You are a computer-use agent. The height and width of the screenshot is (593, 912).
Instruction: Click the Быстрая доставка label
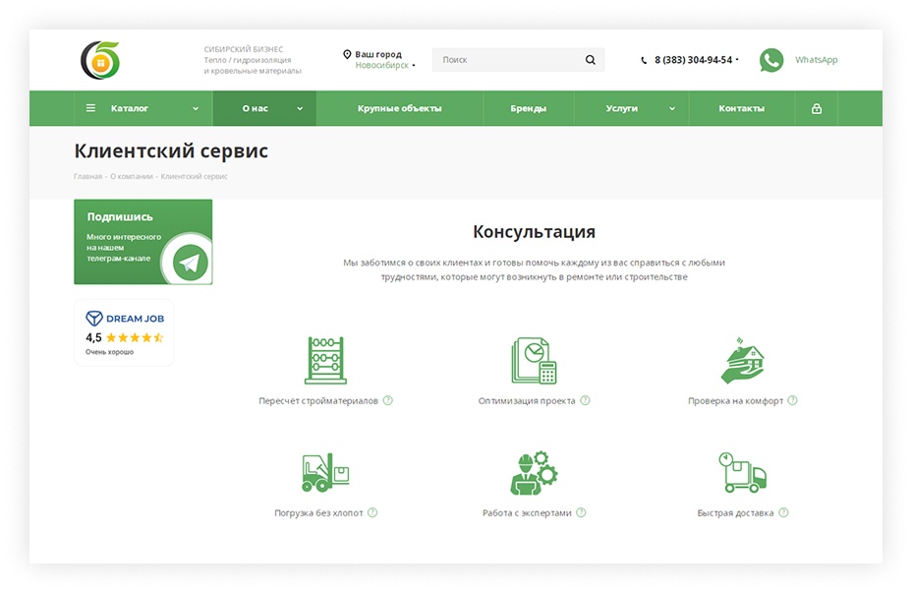735,513
